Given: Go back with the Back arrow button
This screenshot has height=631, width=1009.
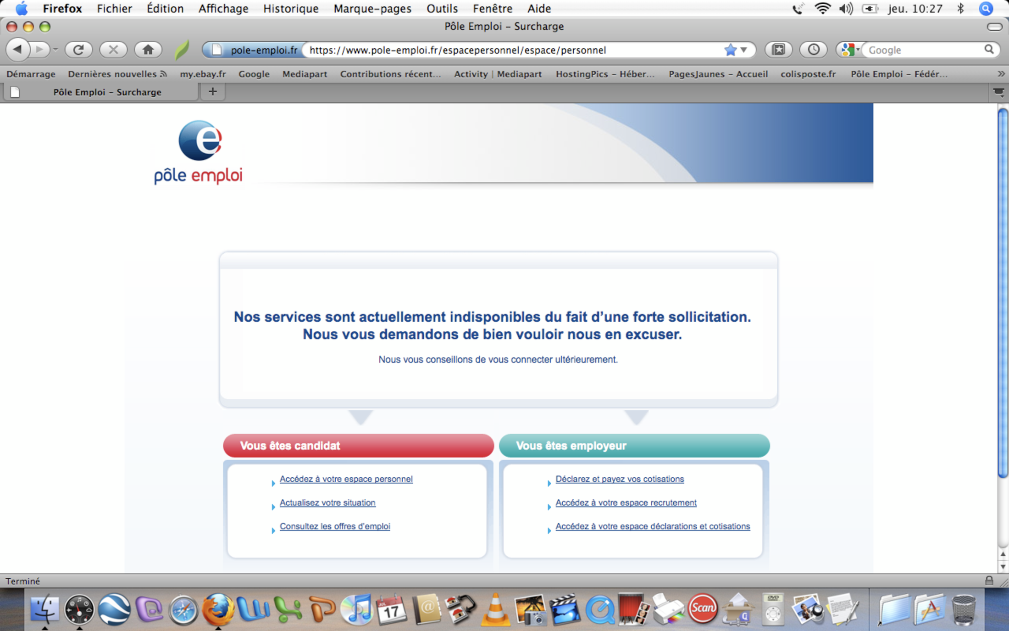Looking at the screenshot, I should coord(18,49).
